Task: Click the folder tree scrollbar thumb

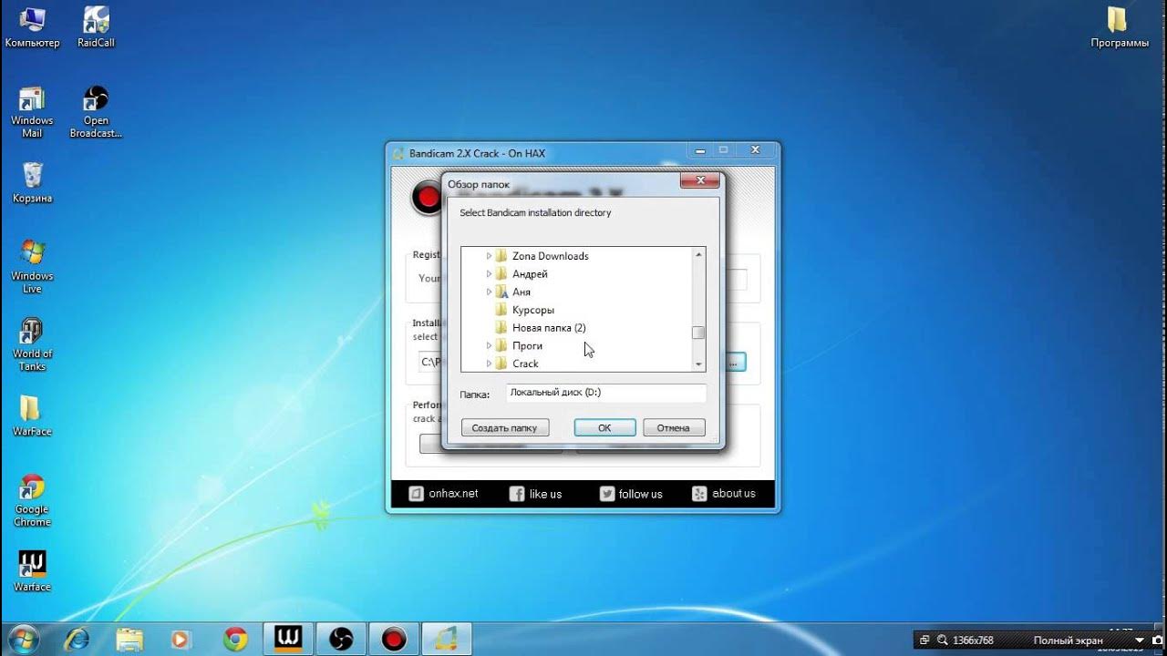Action: coord(698,333)
